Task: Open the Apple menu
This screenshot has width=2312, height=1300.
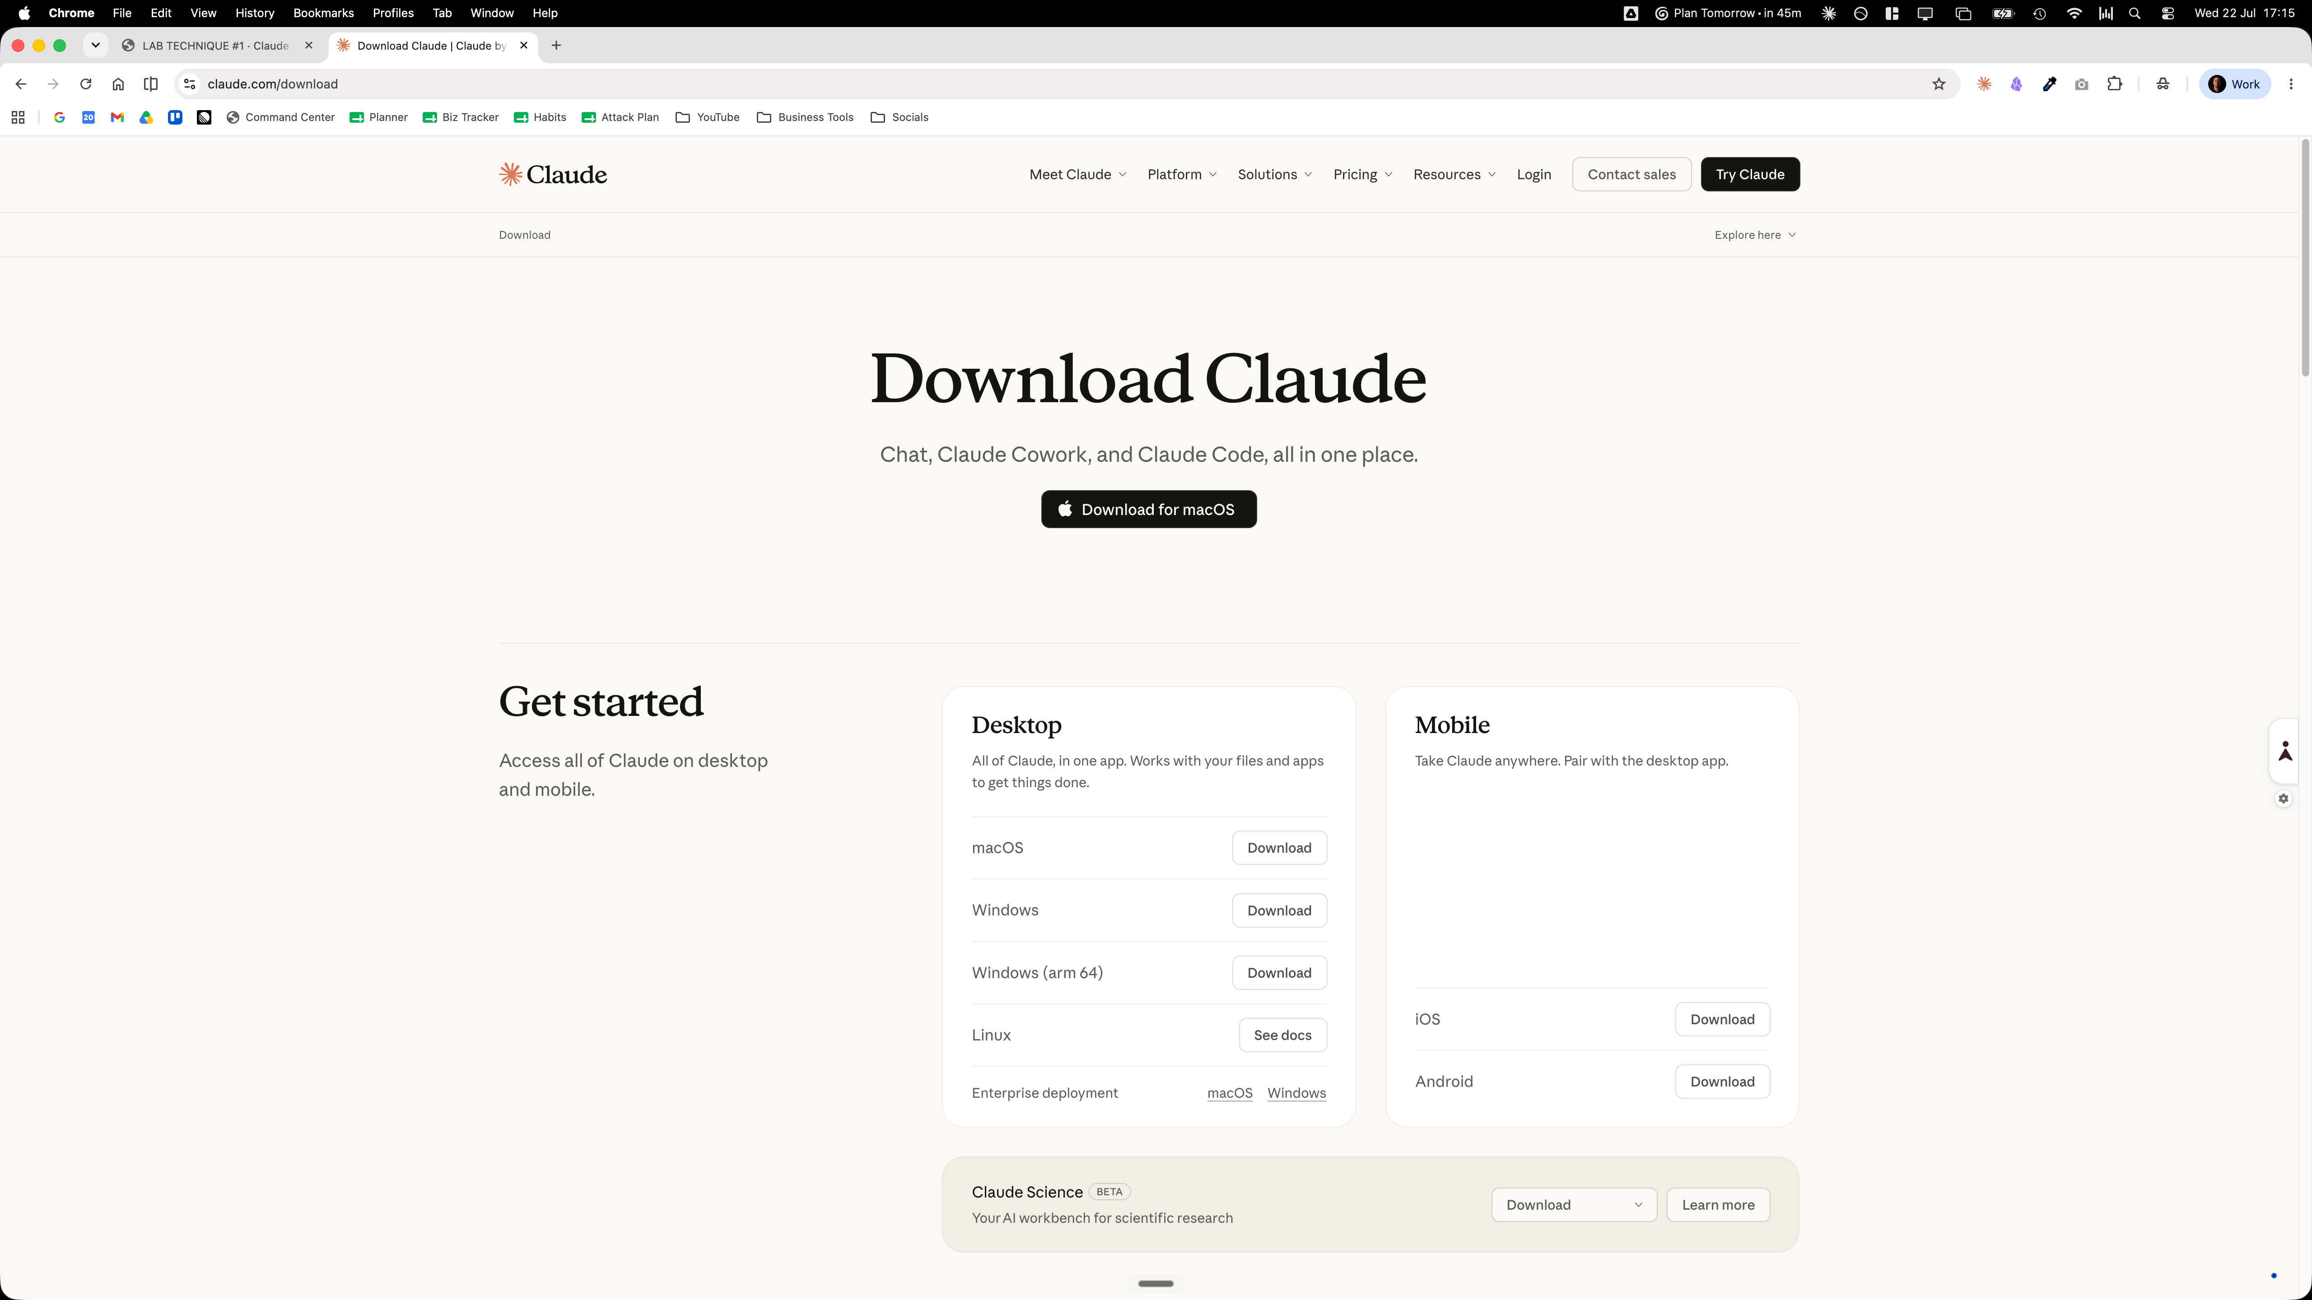Action: 24,13
